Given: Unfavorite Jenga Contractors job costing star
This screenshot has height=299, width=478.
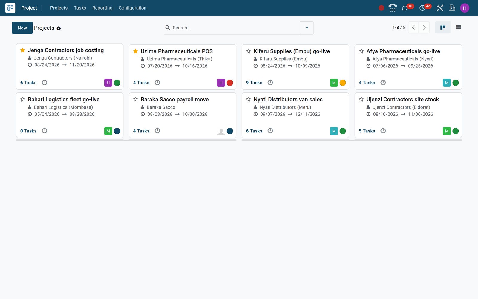Looking at the screenshot, I should pyautogui.click(x=23, y=50).
